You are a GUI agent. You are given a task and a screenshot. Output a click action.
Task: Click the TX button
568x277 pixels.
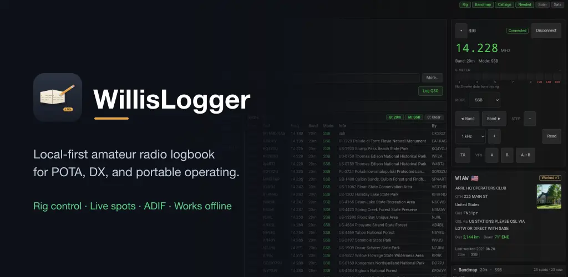point(463,155)
